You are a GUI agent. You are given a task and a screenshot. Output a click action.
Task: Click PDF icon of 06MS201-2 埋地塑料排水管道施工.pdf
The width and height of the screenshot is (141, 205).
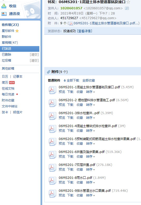52,103
